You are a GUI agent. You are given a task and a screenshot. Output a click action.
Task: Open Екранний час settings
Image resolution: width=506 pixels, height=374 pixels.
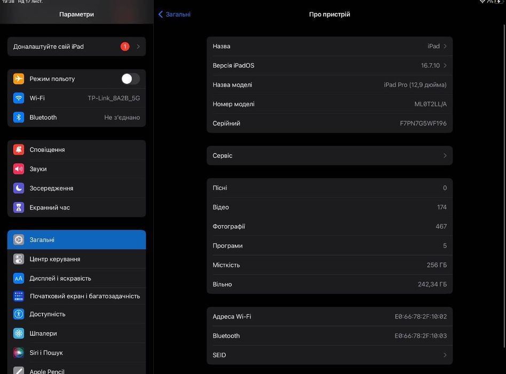[x=76, y=207]
